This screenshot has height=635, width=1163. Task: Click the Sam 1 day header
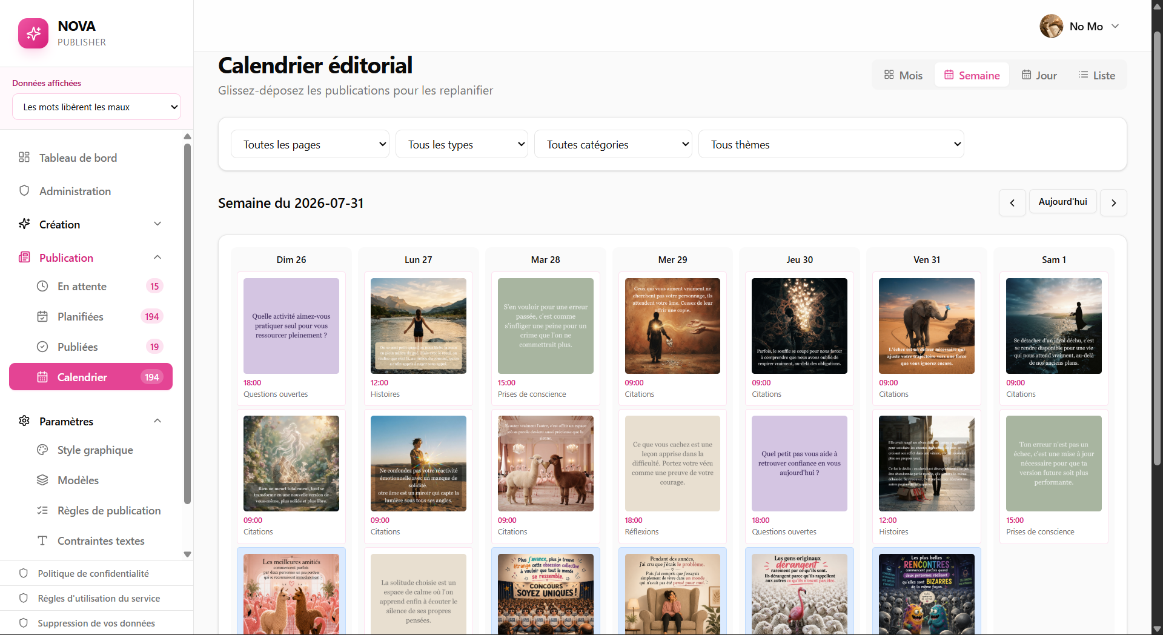[1054, 259]
